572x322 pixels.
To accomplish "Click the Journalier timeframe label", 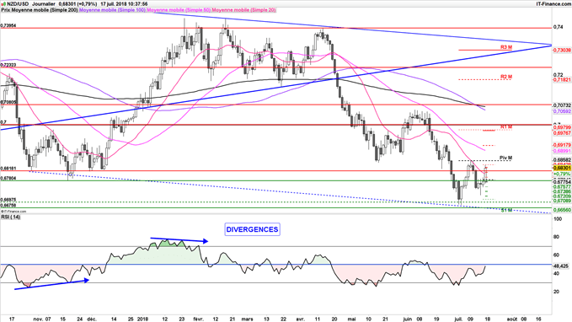I will coord(44,4).
